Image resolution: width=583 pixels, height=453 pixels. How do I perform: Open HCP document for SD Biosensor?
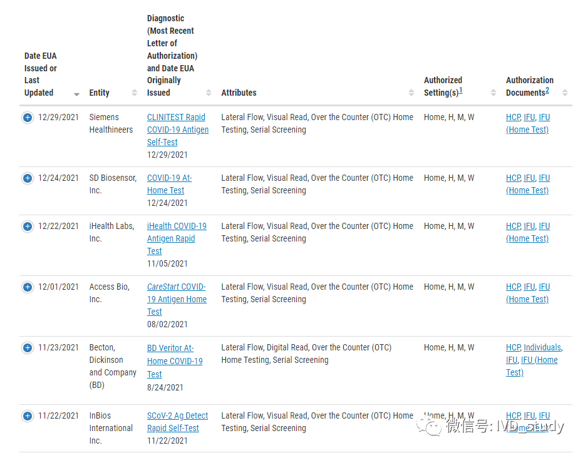click(513, 178)
